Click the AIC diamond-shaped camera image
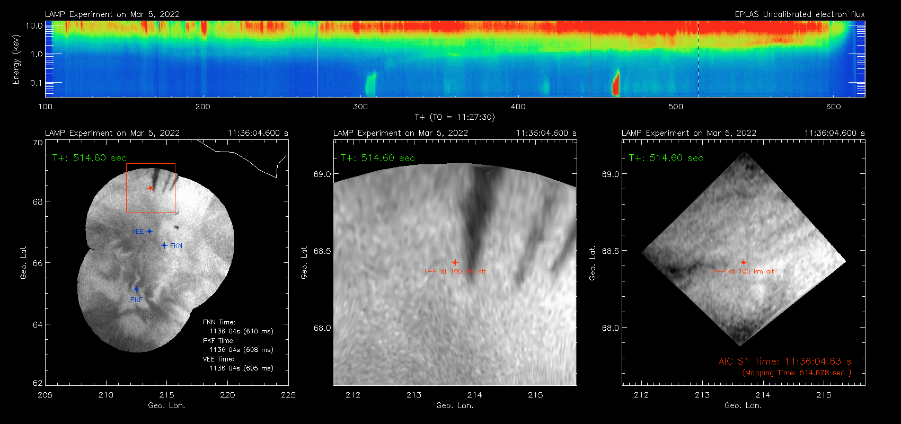 click(744, 249)
